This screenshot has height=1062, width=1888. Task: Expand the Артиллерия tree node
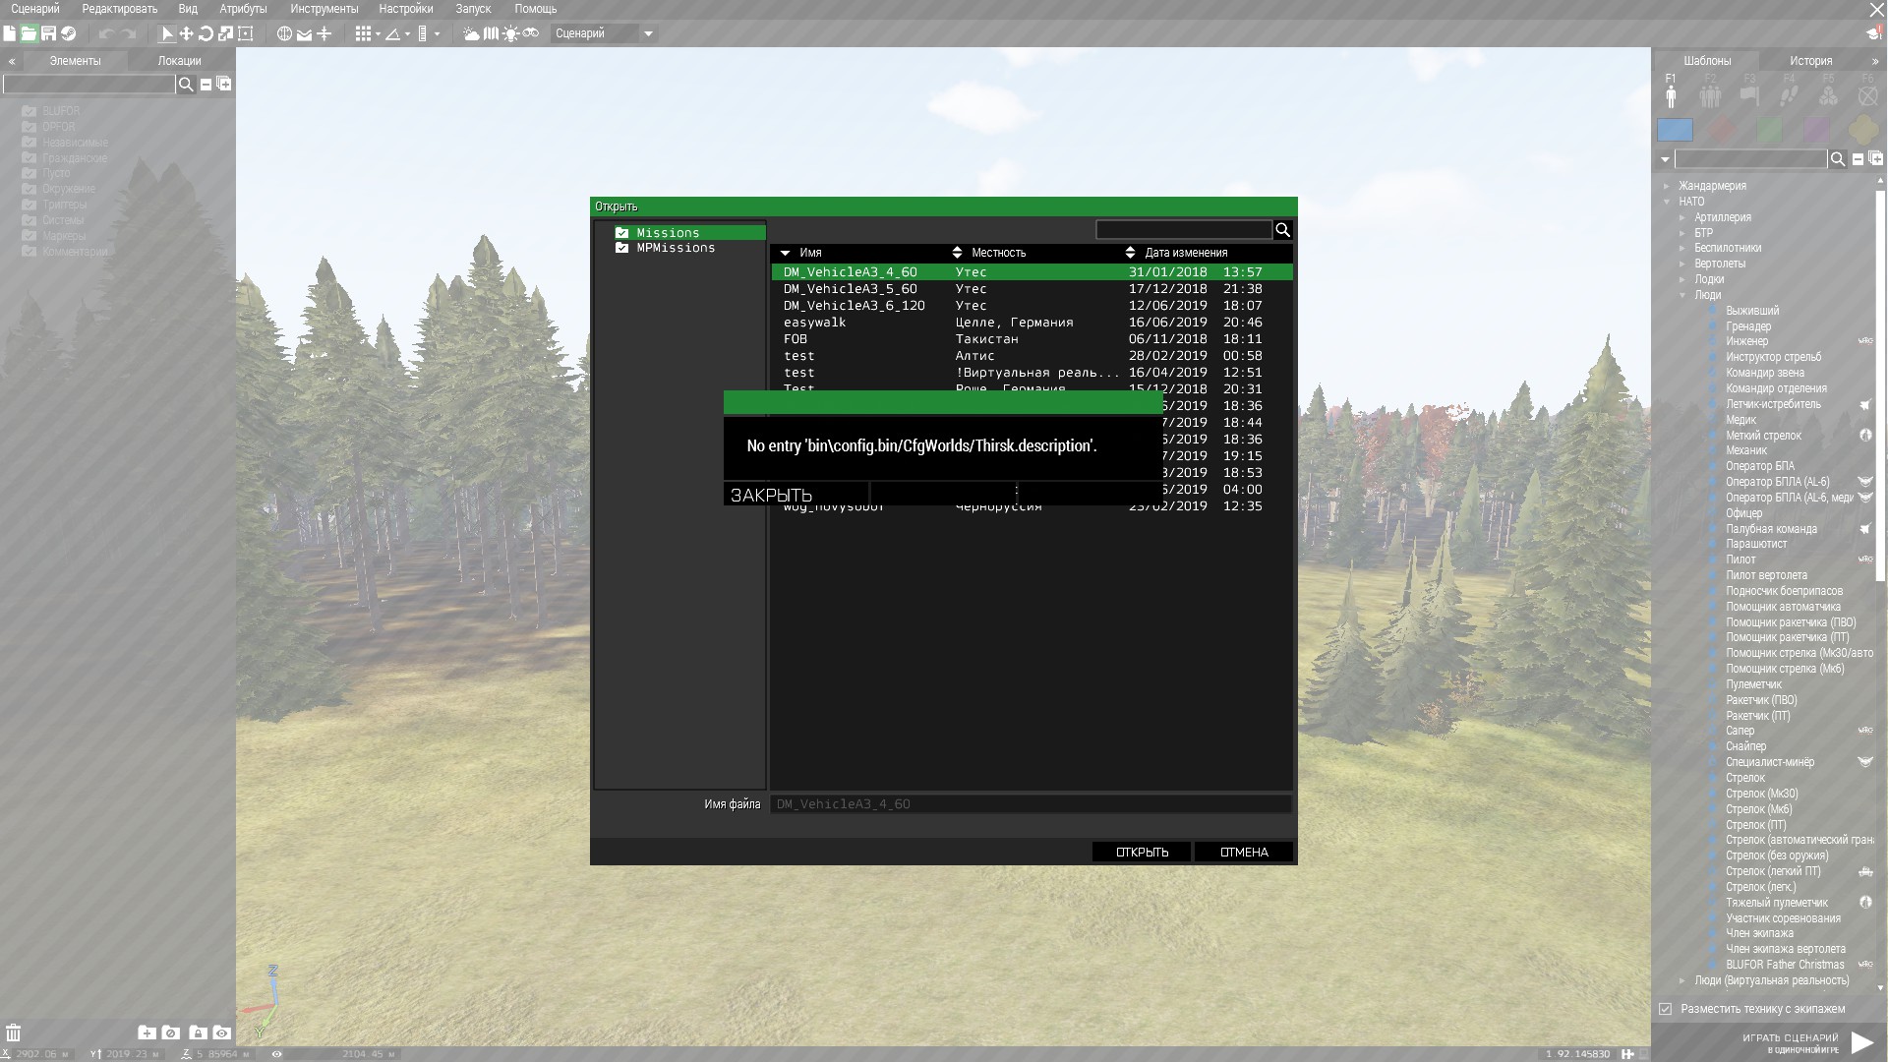1682,217
